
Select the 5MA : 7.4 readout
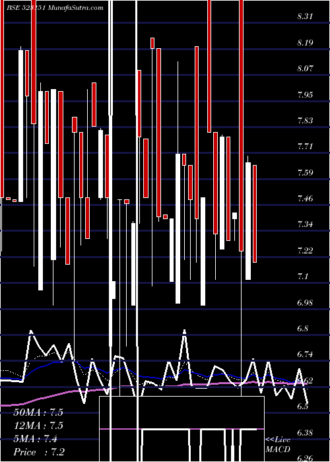(36, 439)
